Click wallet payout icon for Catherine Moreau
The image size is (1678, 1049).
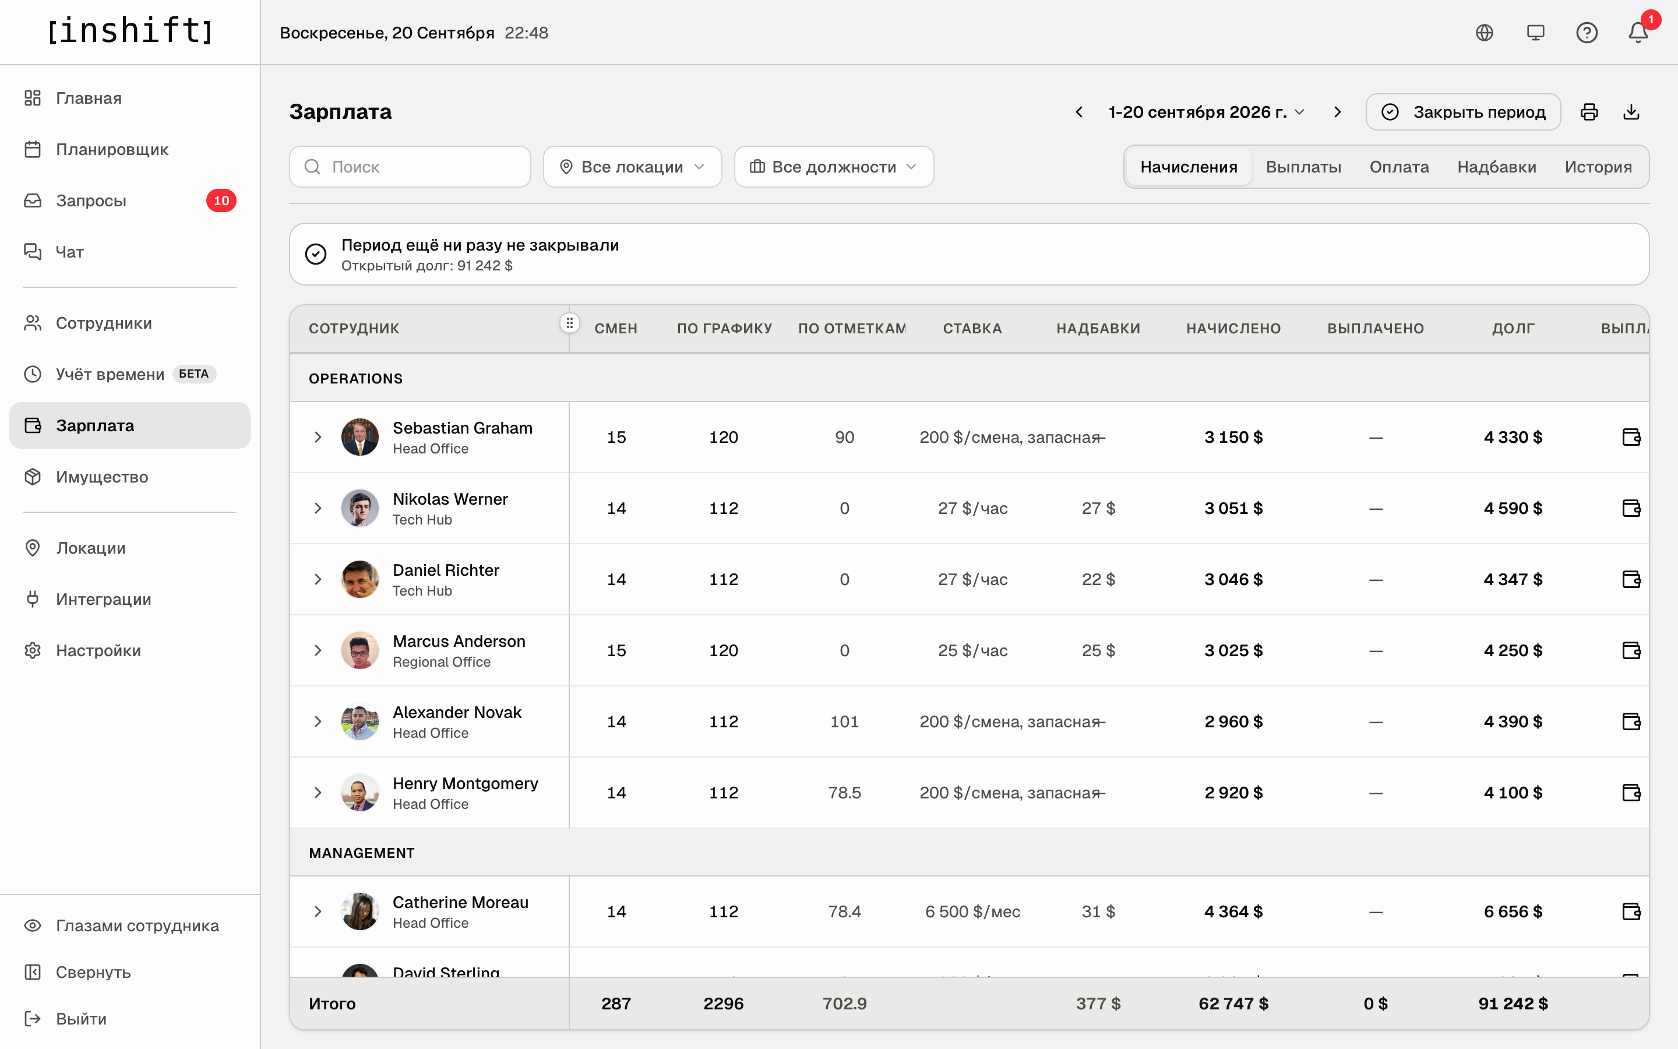1631,911
